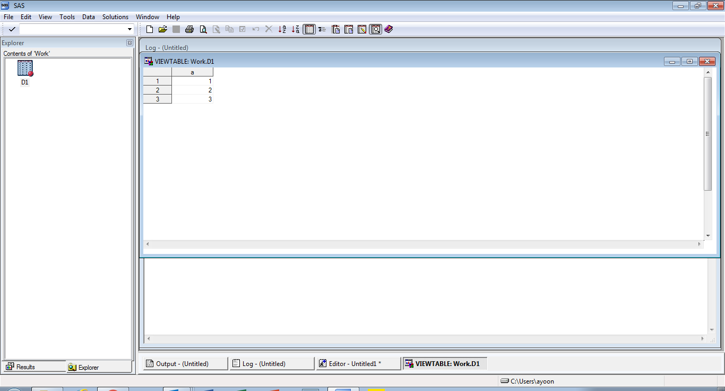Viewport: 725px width, 391px height.
Task: Sort descending with the z-a toolbar icon
Action: point(296,29)
